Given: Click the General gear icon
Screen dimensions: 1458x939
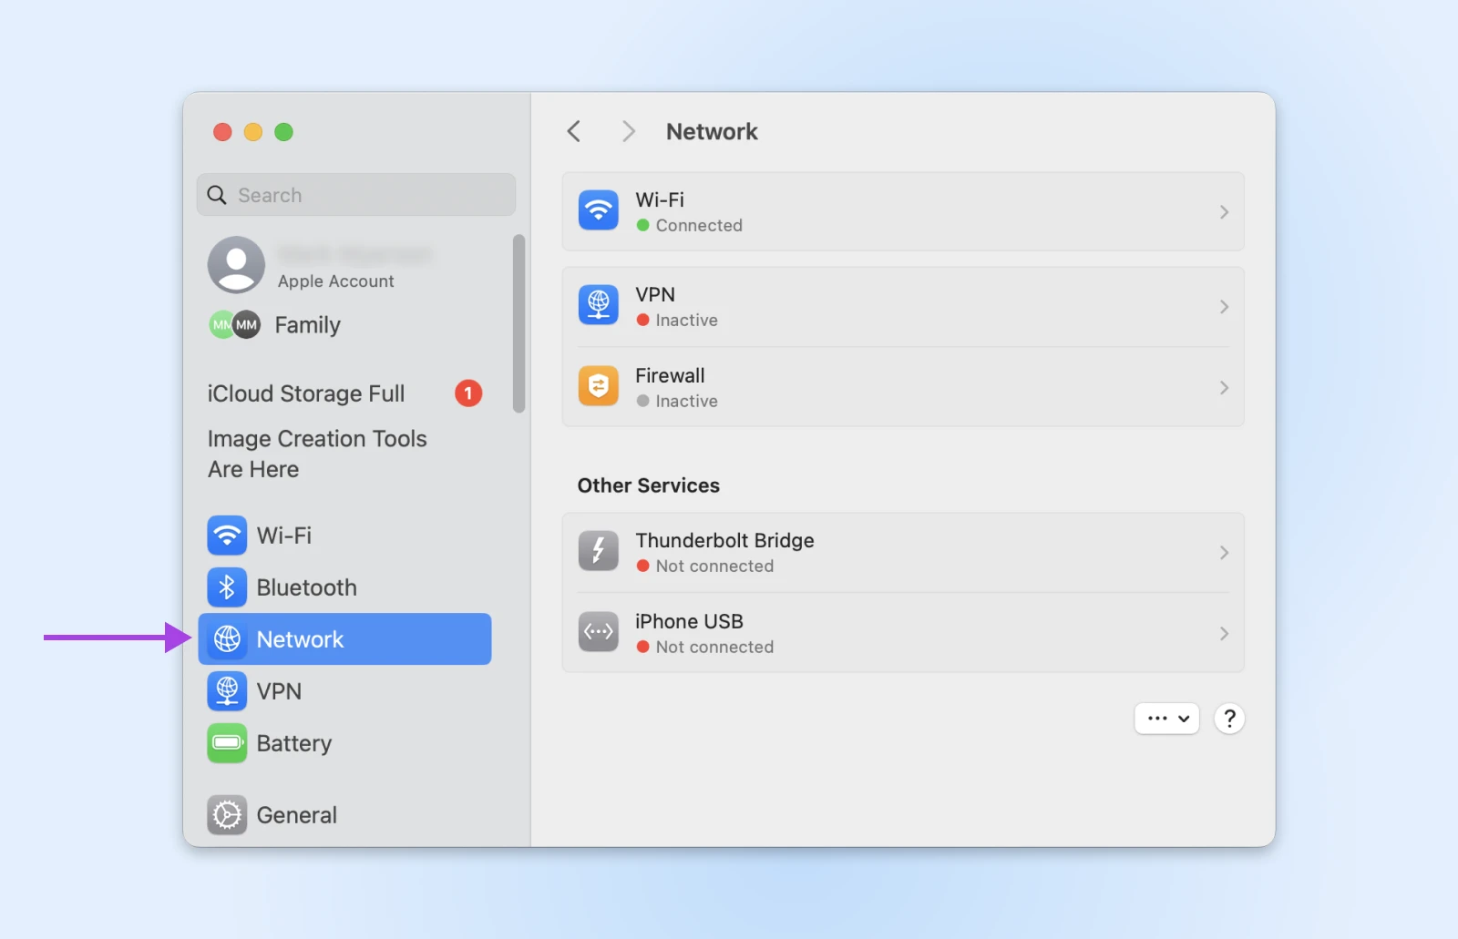Looking at the screenshot, I should pyautogui.click(x=227, y=815).
